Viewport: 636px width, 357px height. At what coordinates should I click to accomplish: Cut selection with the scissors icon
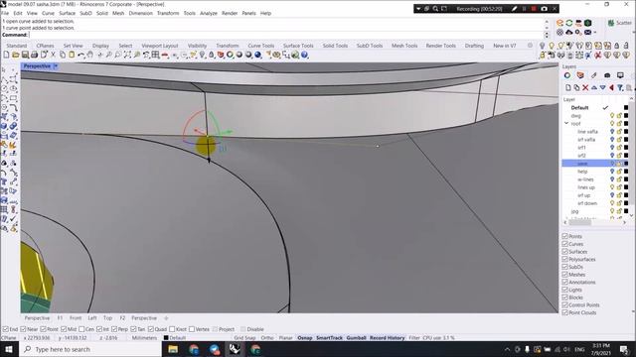tap(53, 55)
